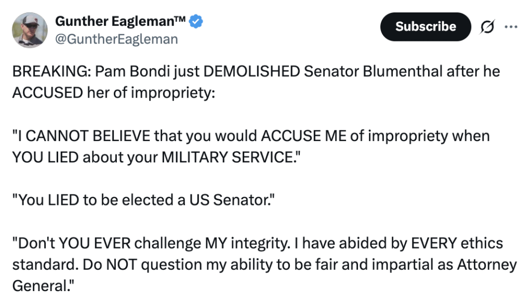The height and width of the screenshot is (303, 532).
Task: Click the blue verified checkmark badge
Action: point(196,21)
